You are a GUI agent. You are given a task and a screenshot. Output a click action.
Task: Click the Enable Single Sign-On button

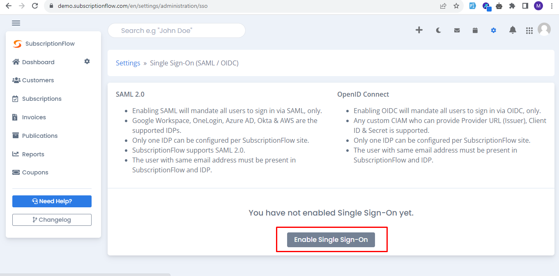[x=331, y=239]
